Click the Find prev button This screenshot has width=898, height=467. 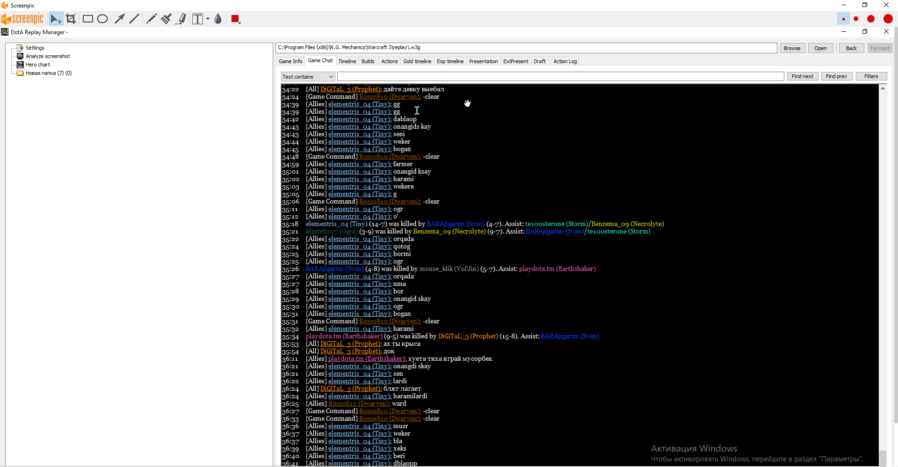click(837, 76)
